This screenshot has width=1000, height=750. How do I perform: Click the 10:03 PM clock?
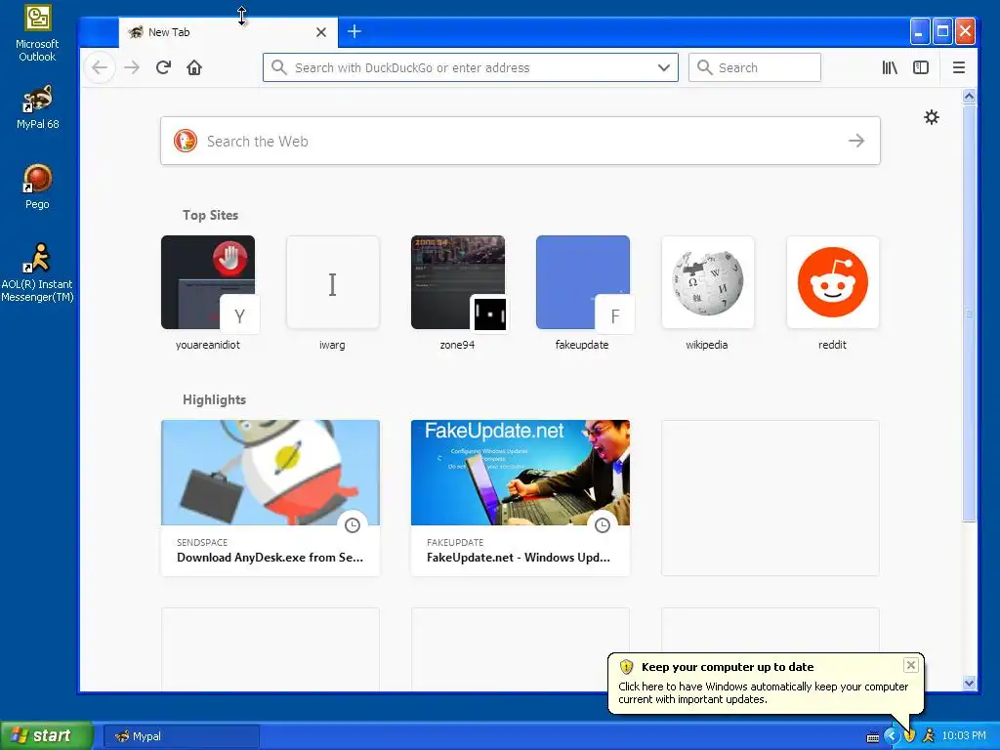pos(964,736)
